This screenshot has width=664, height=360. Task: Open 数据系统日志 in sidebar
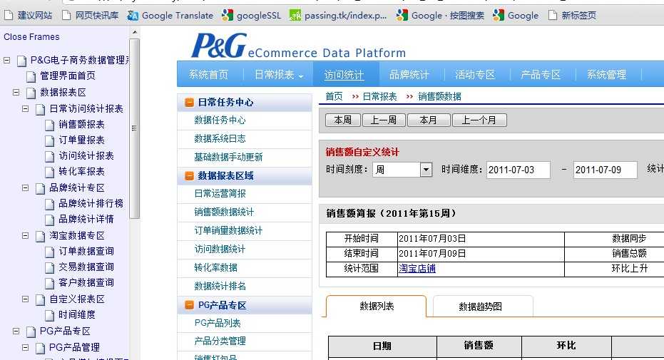pyautogui.click(x=220, y=139)
